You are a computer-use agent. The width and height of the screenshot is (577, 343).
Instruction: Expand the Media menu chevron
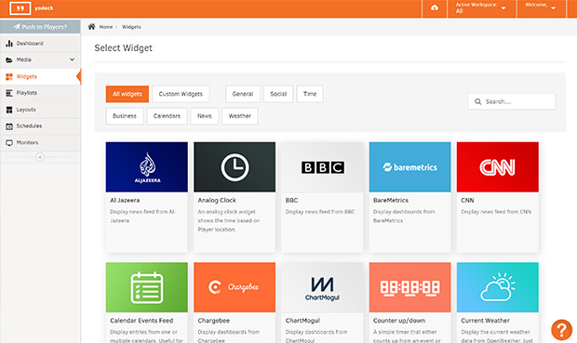(73, 59)
